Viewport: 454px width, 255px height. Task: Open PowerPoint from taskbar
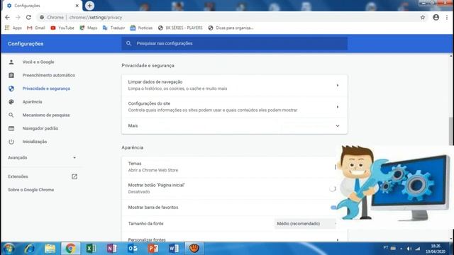tap(153, 249)
